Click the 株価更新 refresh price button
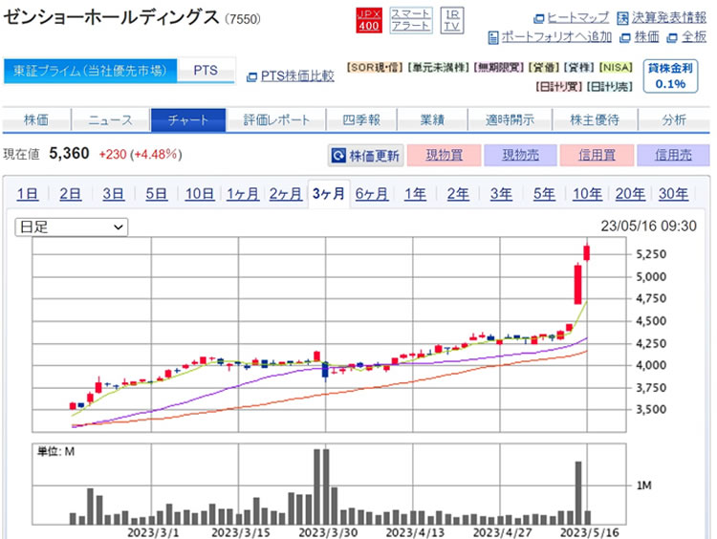717x539 pixels. pos(366,155)
